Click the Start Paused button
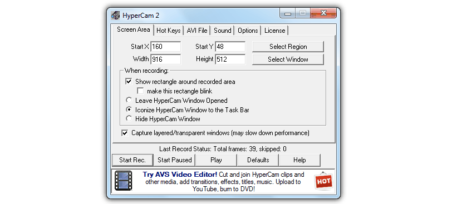The width and height of the screenshot is (462, 204). click(x=174, y=160)
